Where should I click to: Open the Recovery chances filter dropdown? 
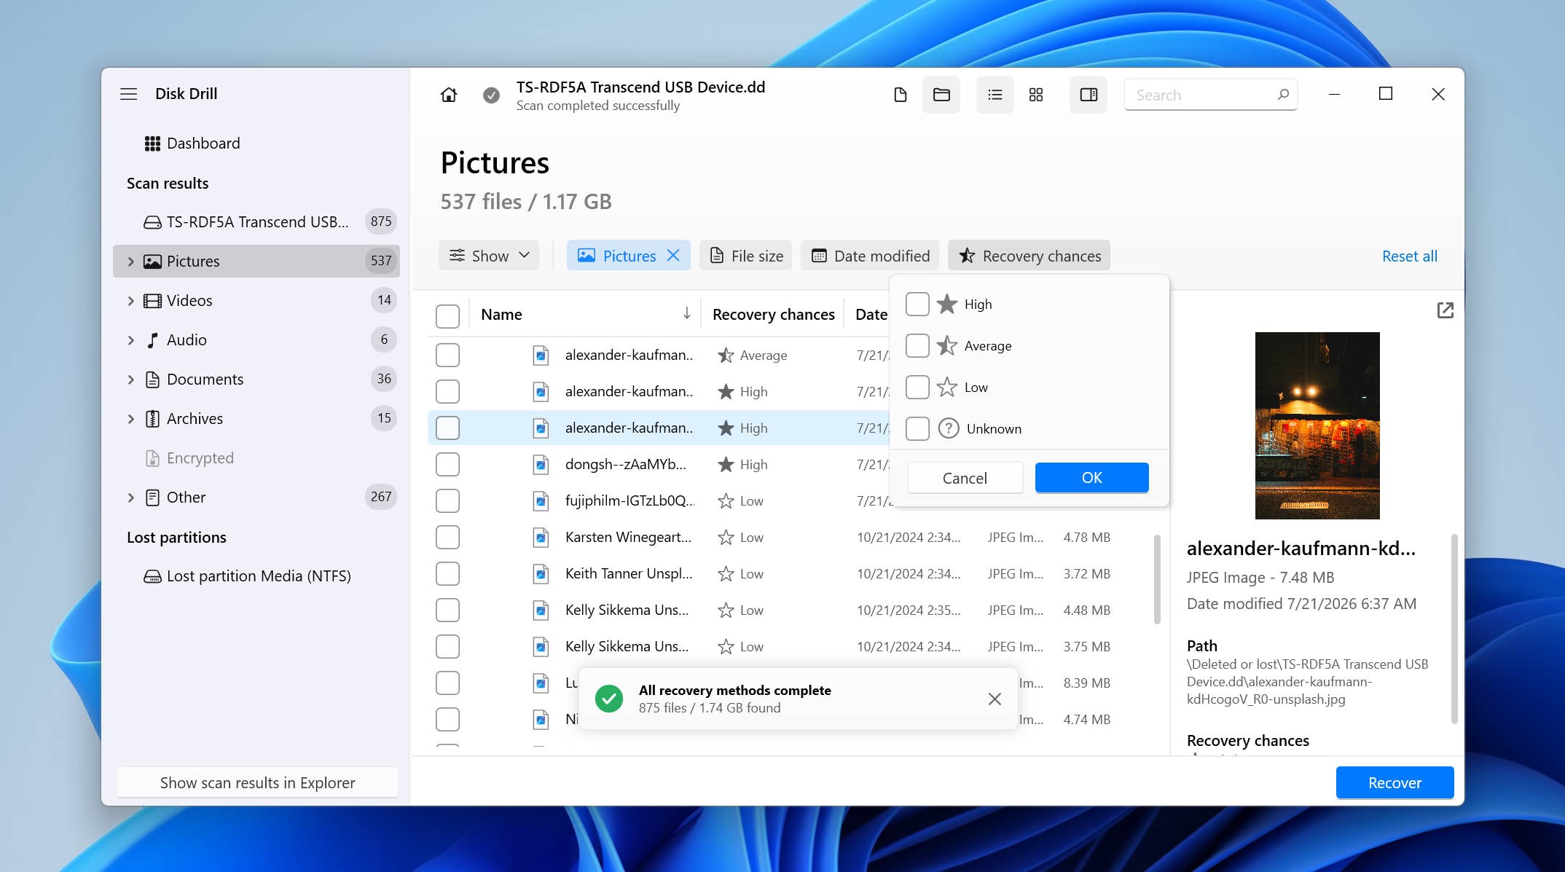point(1029,256)
